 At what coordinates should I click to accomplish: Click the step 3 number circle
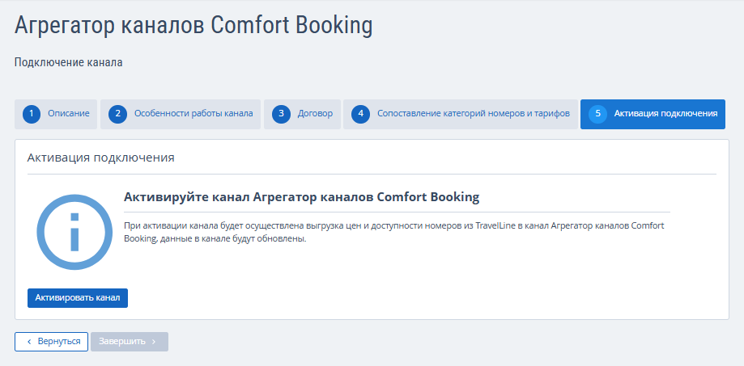click(281, 114)
